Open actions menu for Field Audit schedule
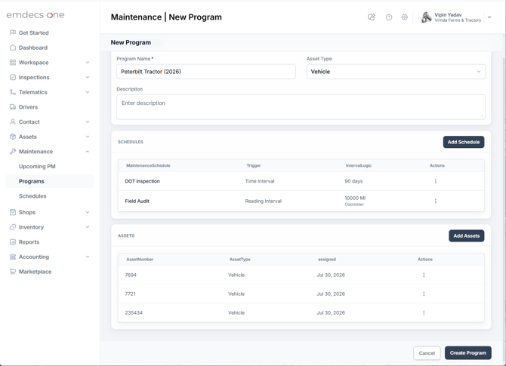The image size is (506, 366). click(x=435, y=201)
